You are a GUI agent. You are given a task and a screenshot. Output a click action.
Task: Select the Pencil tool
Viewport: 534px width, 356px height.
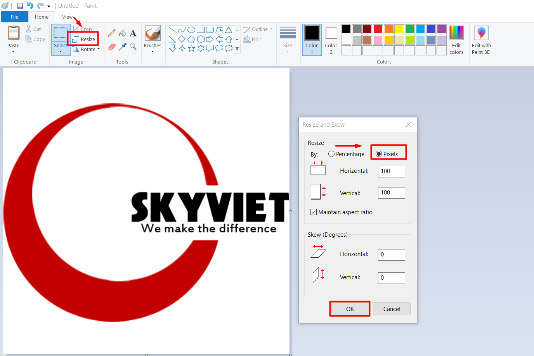coord(112,33)
